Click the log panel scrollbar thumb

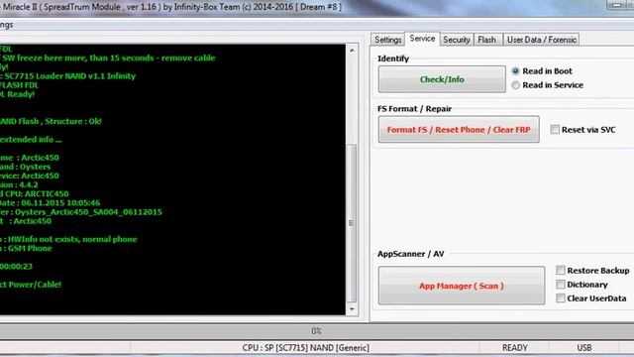click(352, 223)
